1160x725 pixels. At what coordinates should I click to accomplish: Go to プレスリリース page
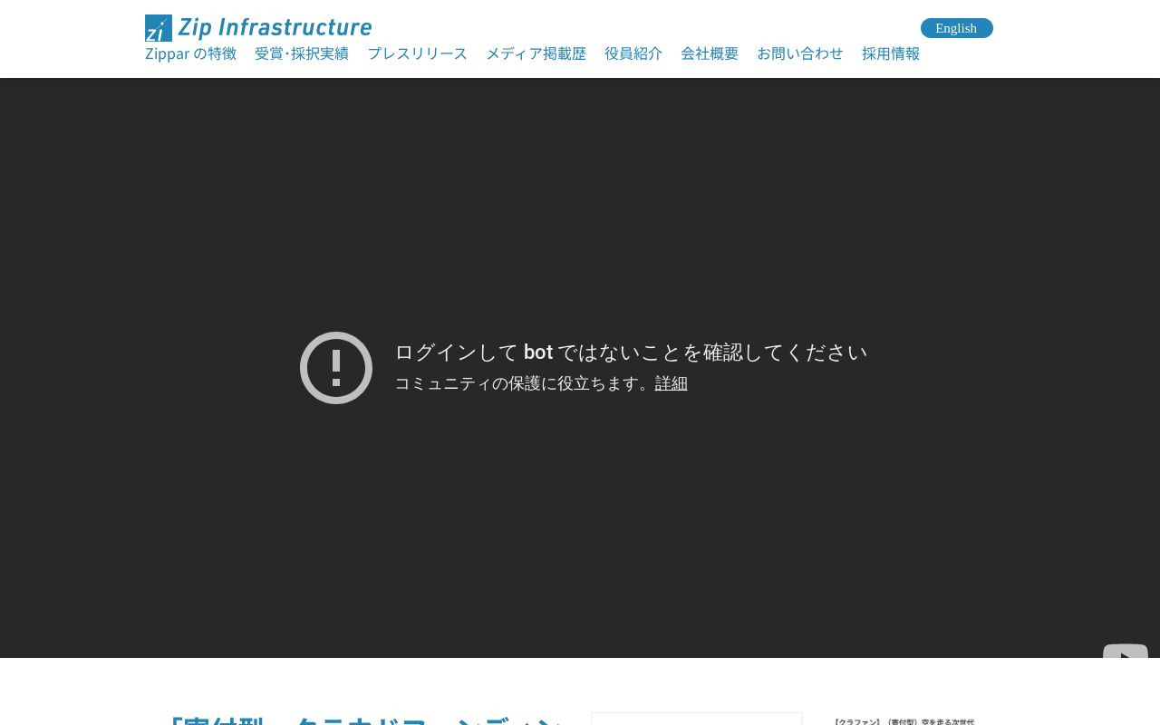(417, 53)
